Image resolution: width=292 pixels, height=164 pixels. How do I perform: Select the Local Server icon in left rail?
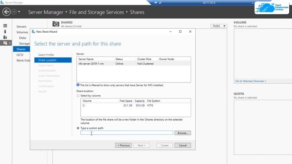coord(5,31)
